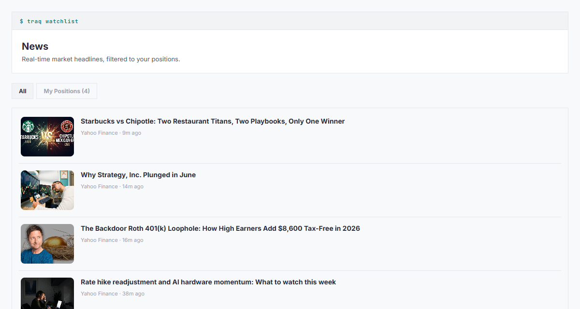Open the My Positions (4) tab

(67, 91)
